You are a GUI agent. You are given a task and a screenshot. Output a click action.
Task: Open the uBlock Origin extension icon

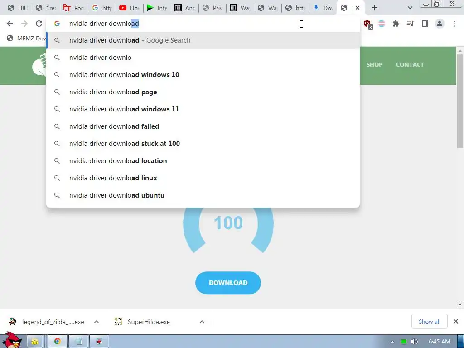pos(368,24)
